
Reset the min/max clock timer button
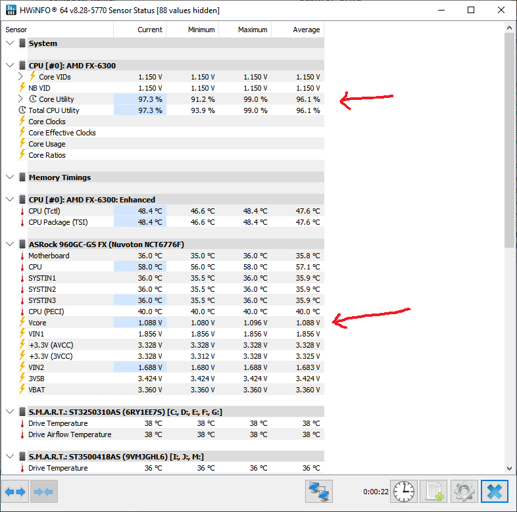tap(404, 492)
